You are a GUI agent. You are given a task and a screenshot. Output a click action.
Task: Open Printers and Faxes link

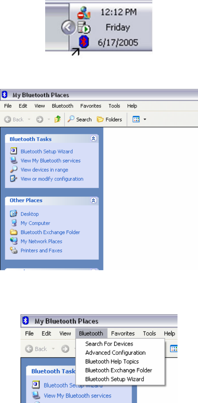point(41,250)
